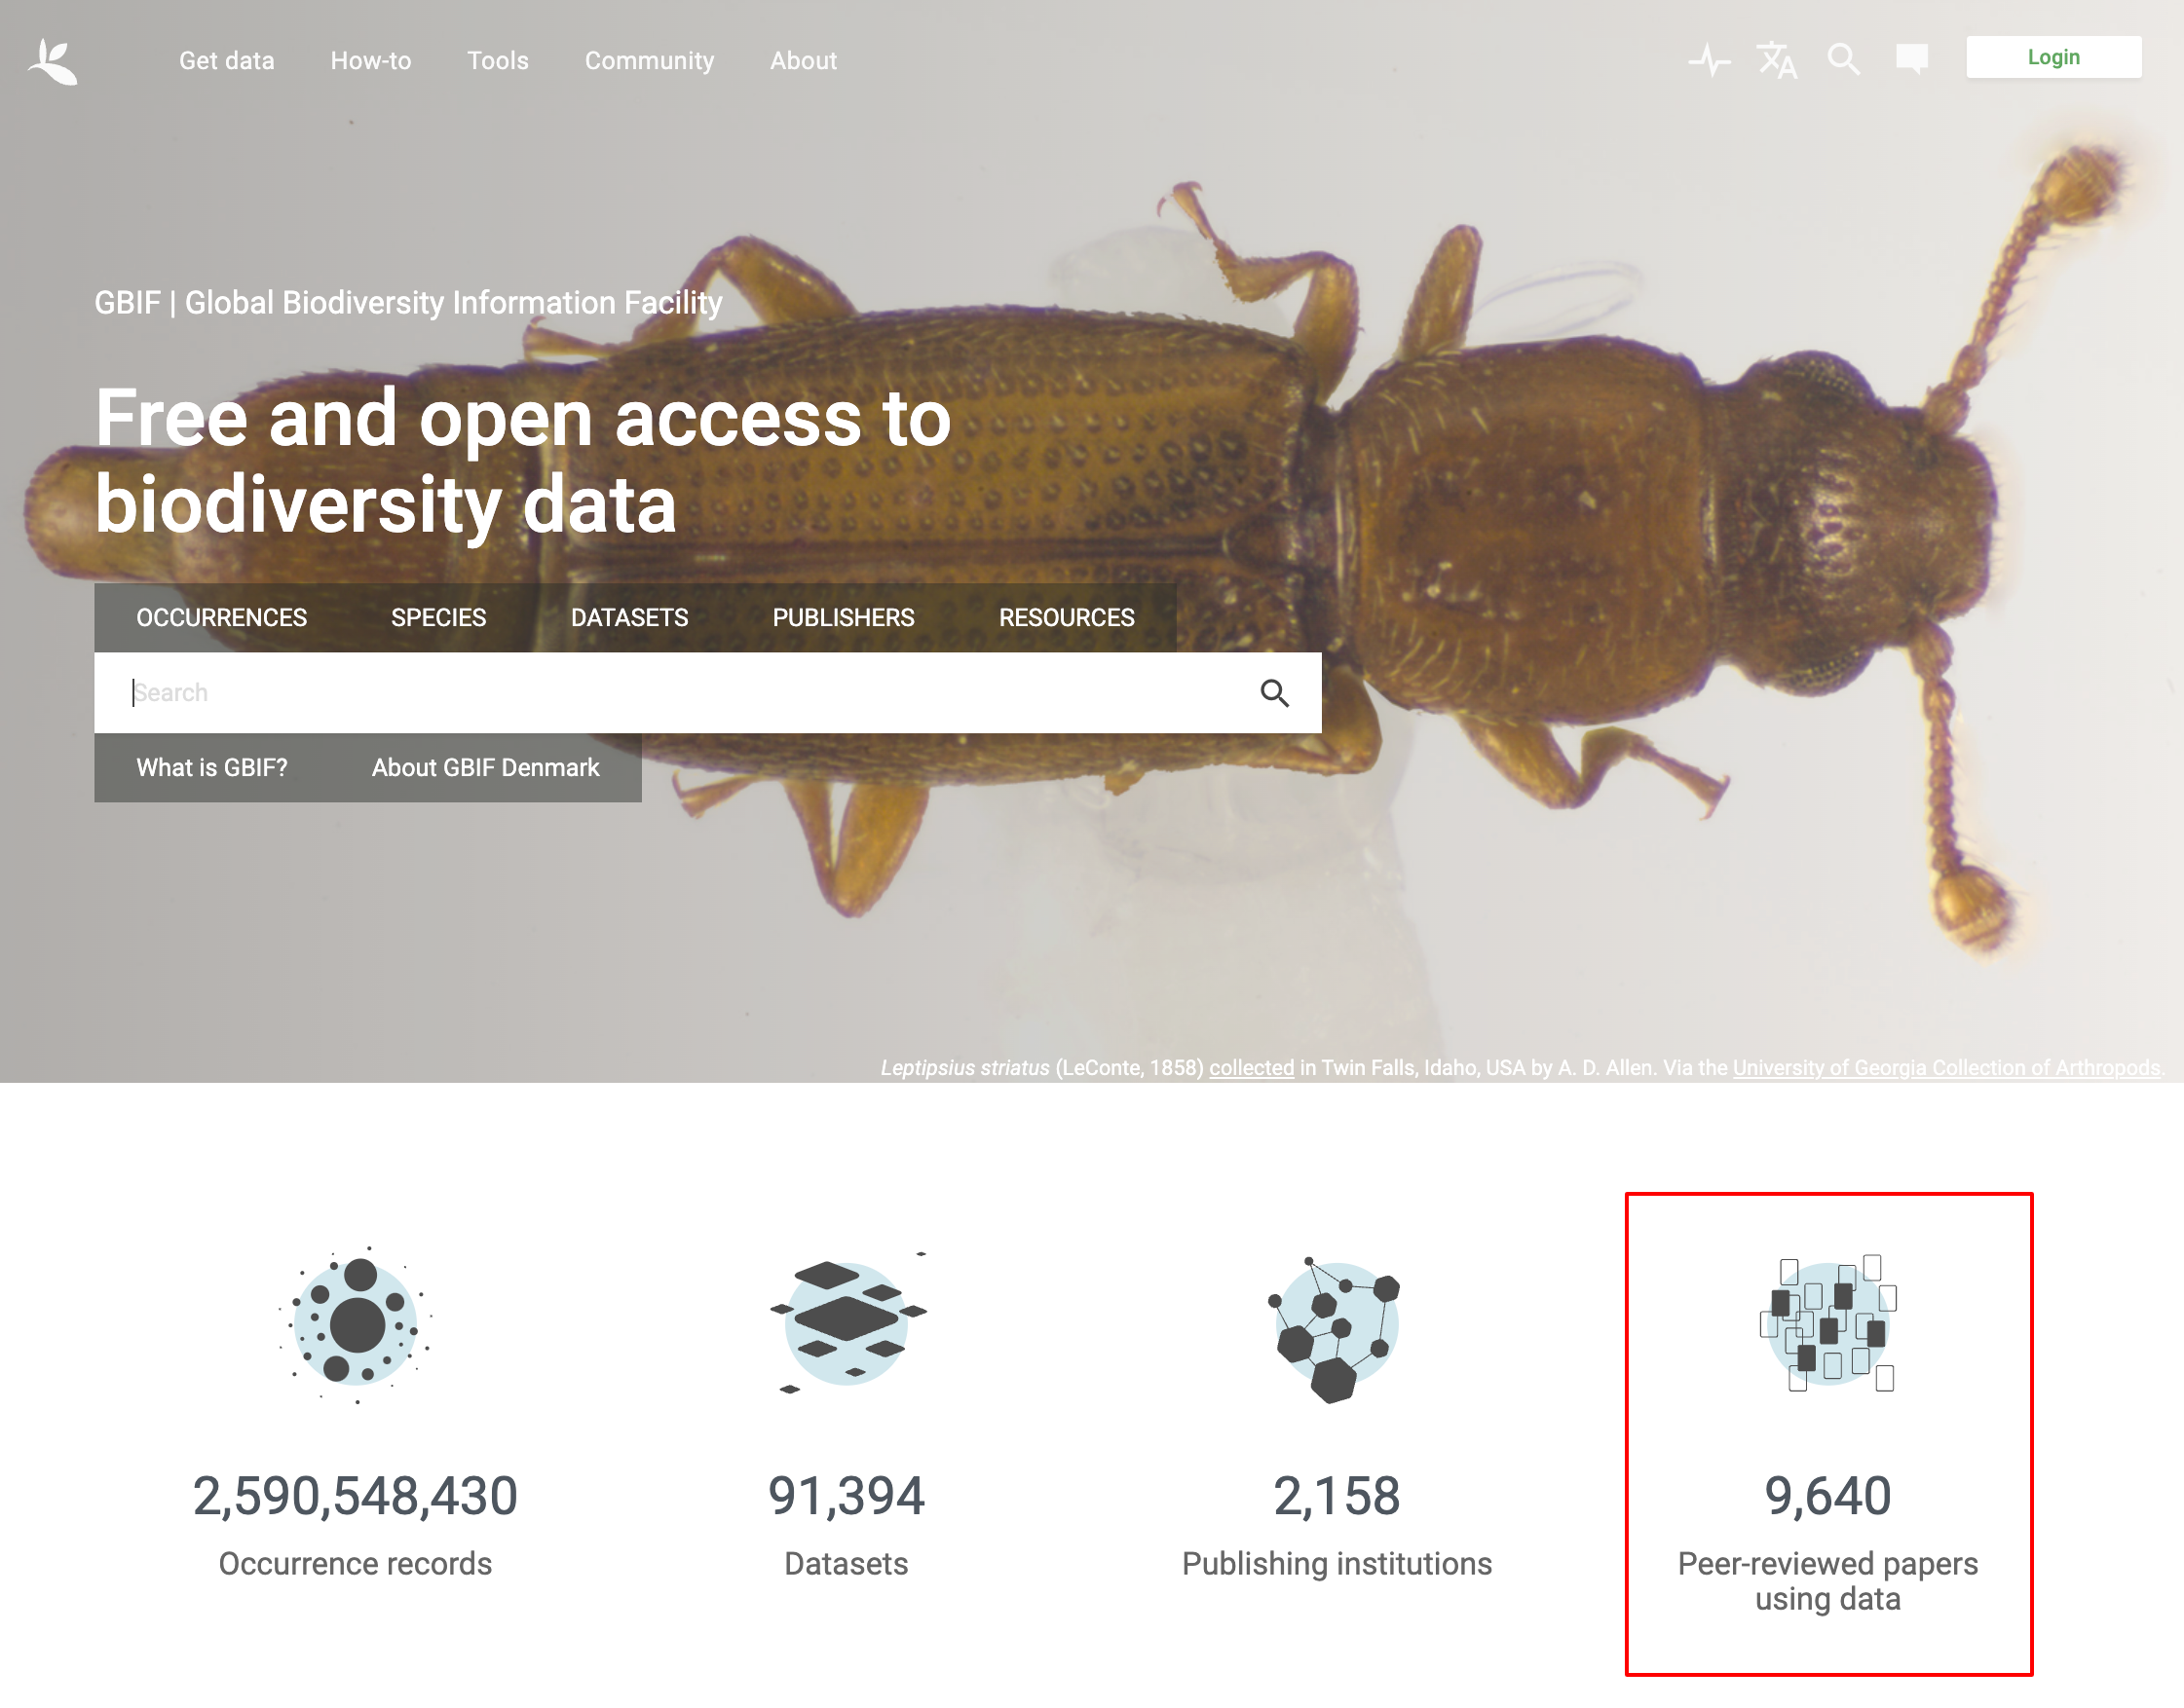
Task: Expand the Get data menu
Action: (226, 61)
